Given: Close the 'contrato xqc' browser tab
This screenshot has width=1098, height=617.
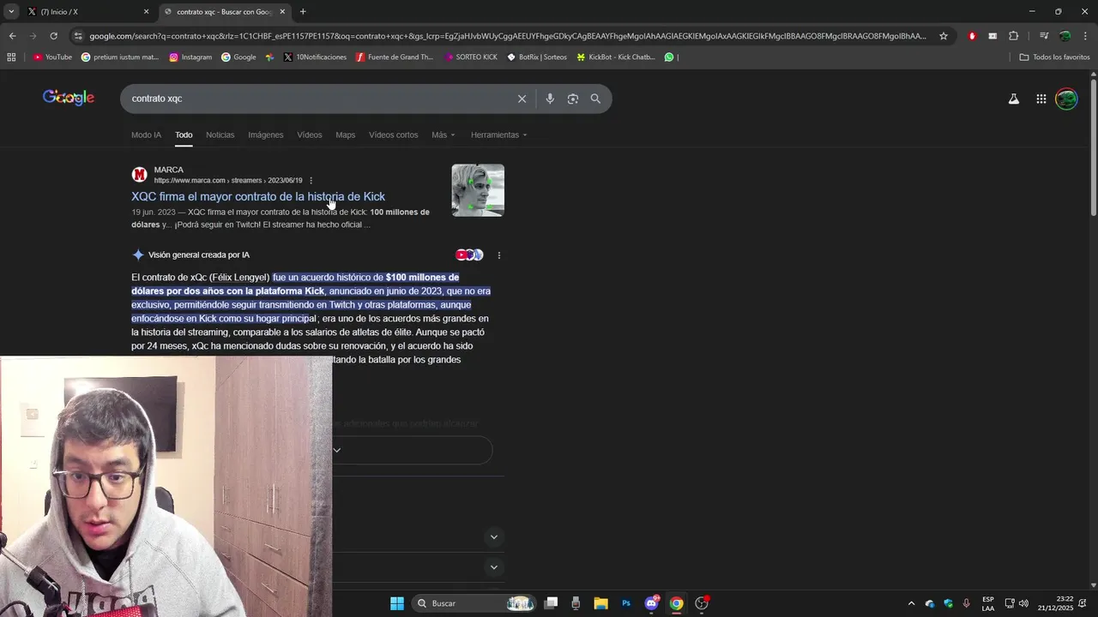Looking at the screenshot, I should [282, 12].
